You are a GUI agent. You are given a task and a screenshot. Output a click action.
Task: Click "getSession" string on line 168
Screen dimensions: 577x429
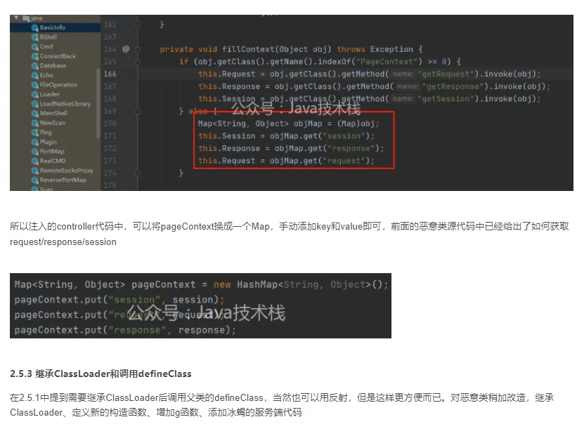tap(446, 99)
